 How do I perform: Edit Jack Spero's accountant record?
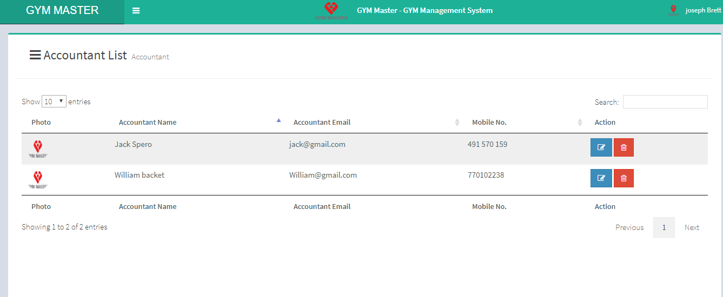point(601,147)
